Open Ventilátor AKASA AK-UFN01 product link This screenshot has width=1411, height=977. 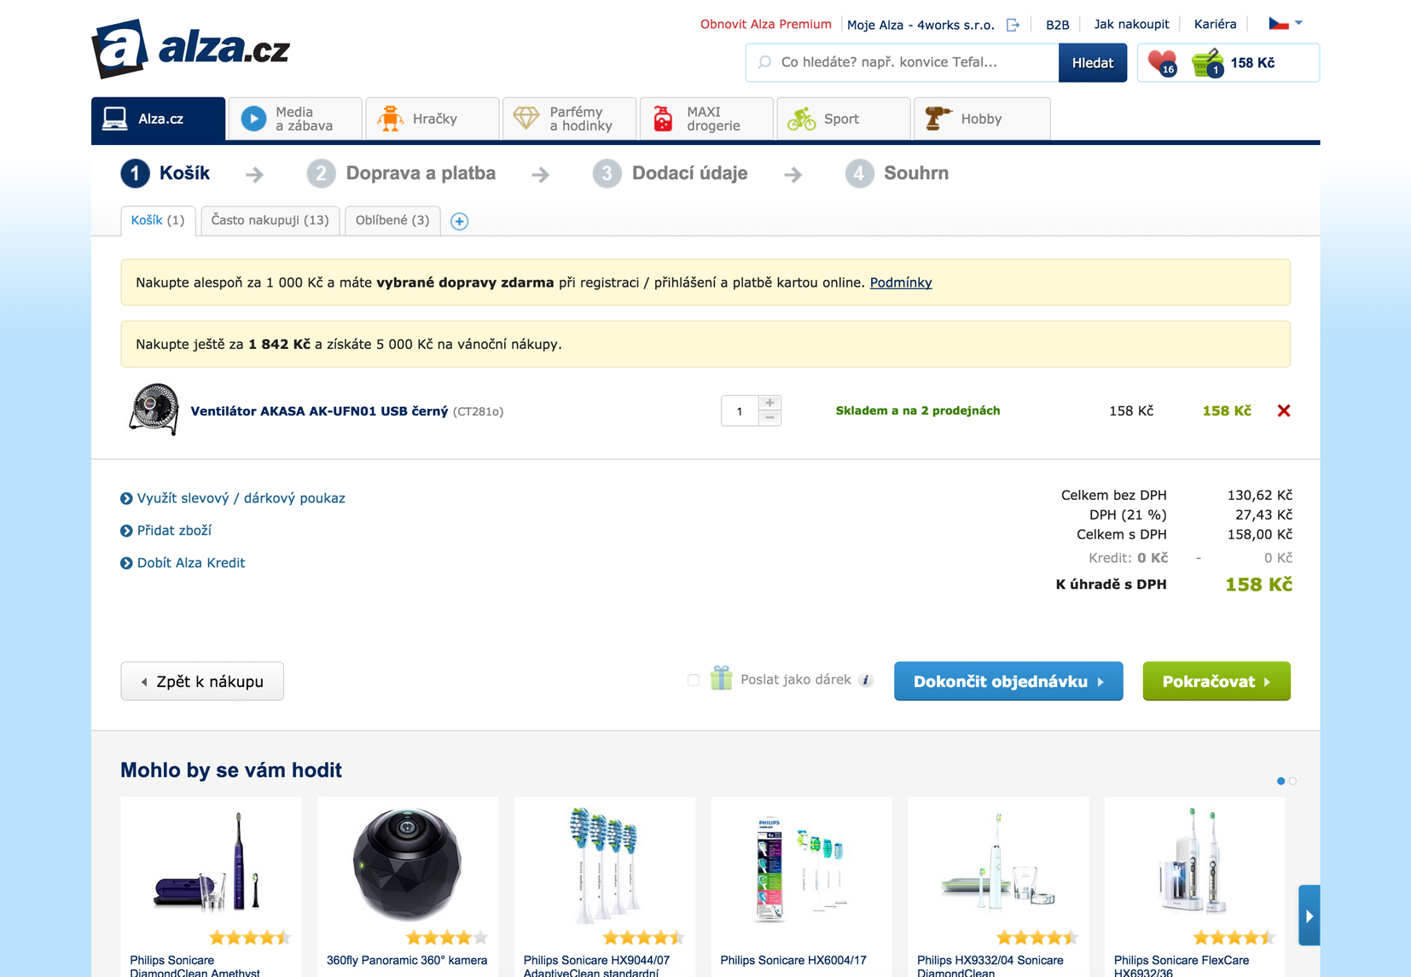point(319,411)
